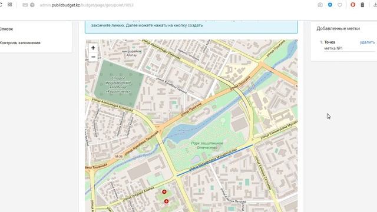Zoom in the map with plus button
The height and width of the screenshot is (212, 377).
[x=93, y=48]
